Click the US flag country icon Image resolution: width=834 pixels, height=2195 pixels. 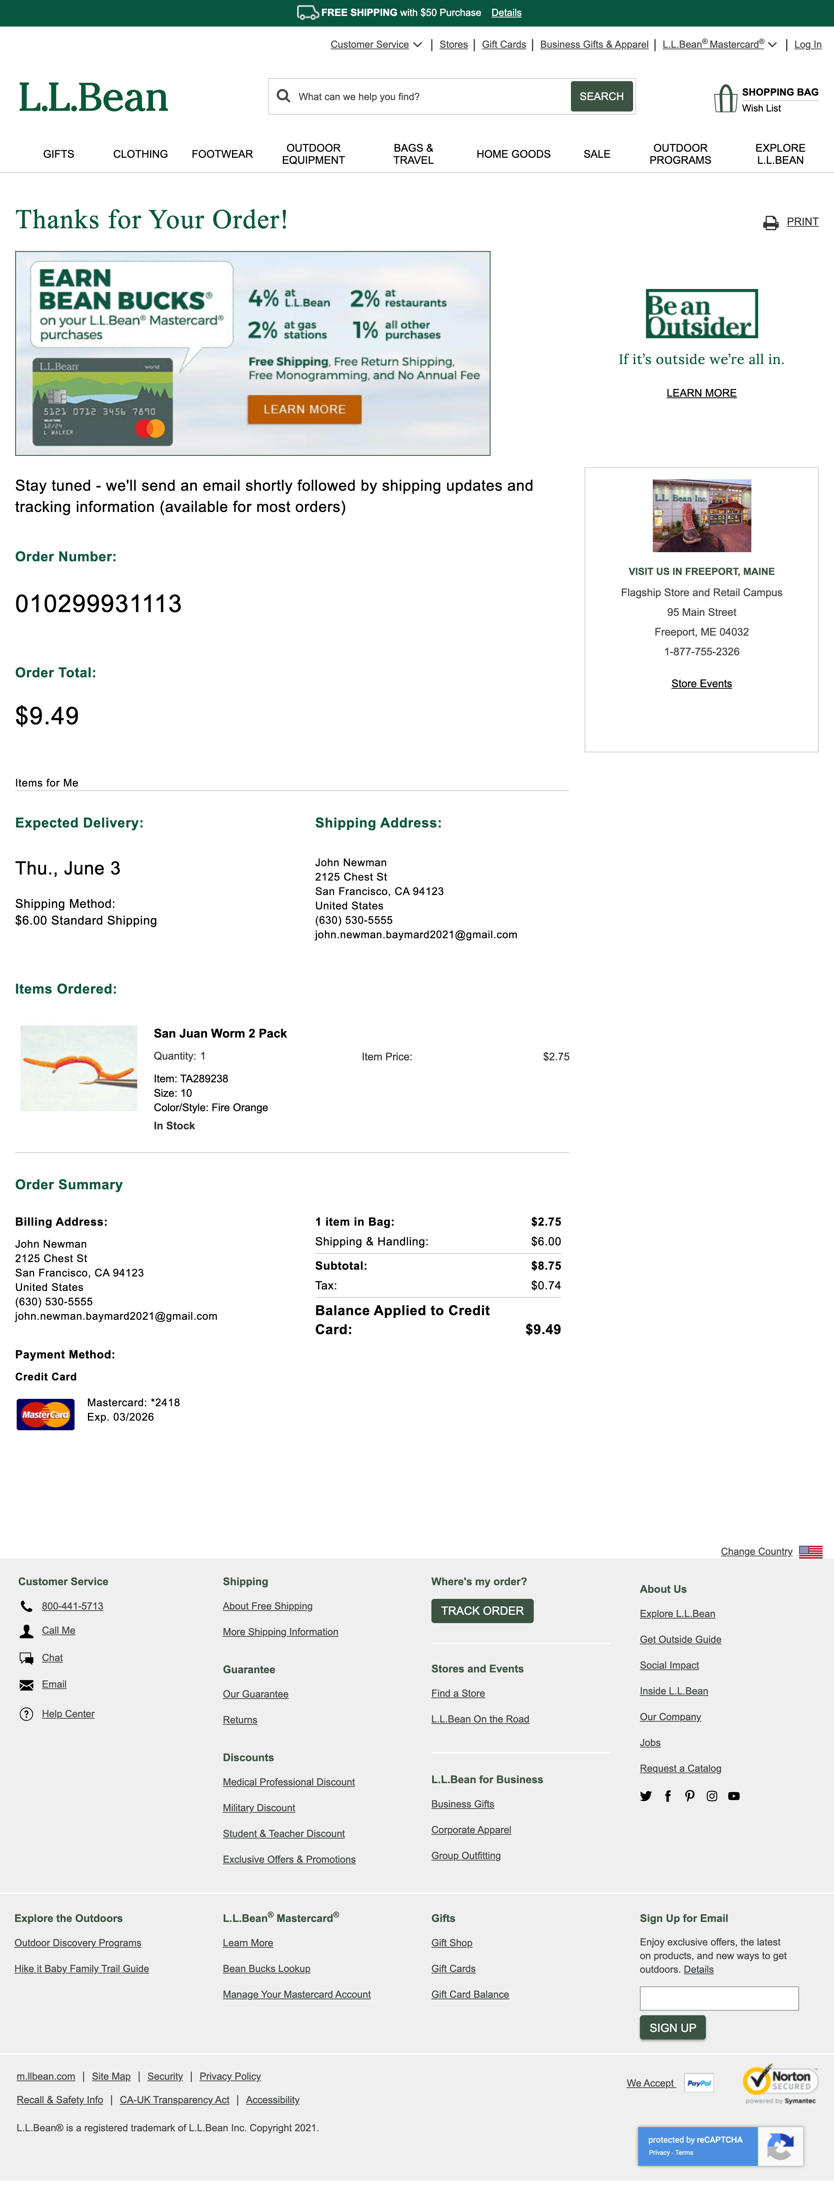[x=810, y=1552]
